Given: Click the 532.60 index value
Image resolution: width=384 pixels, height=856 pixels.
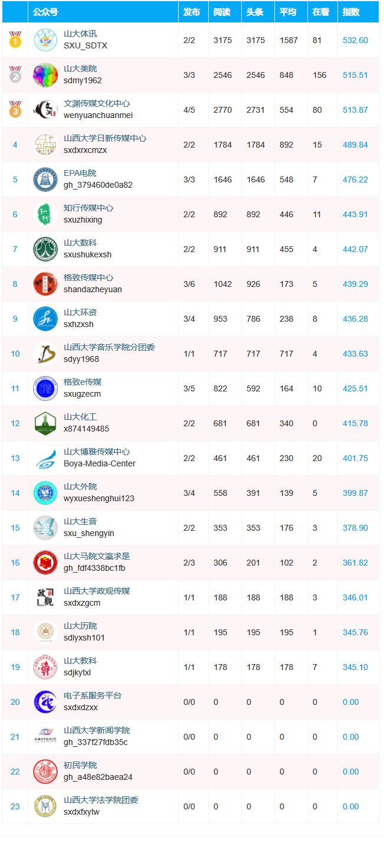Looking at the screenshot, I should pyautogui.click(x=355, y=40).
